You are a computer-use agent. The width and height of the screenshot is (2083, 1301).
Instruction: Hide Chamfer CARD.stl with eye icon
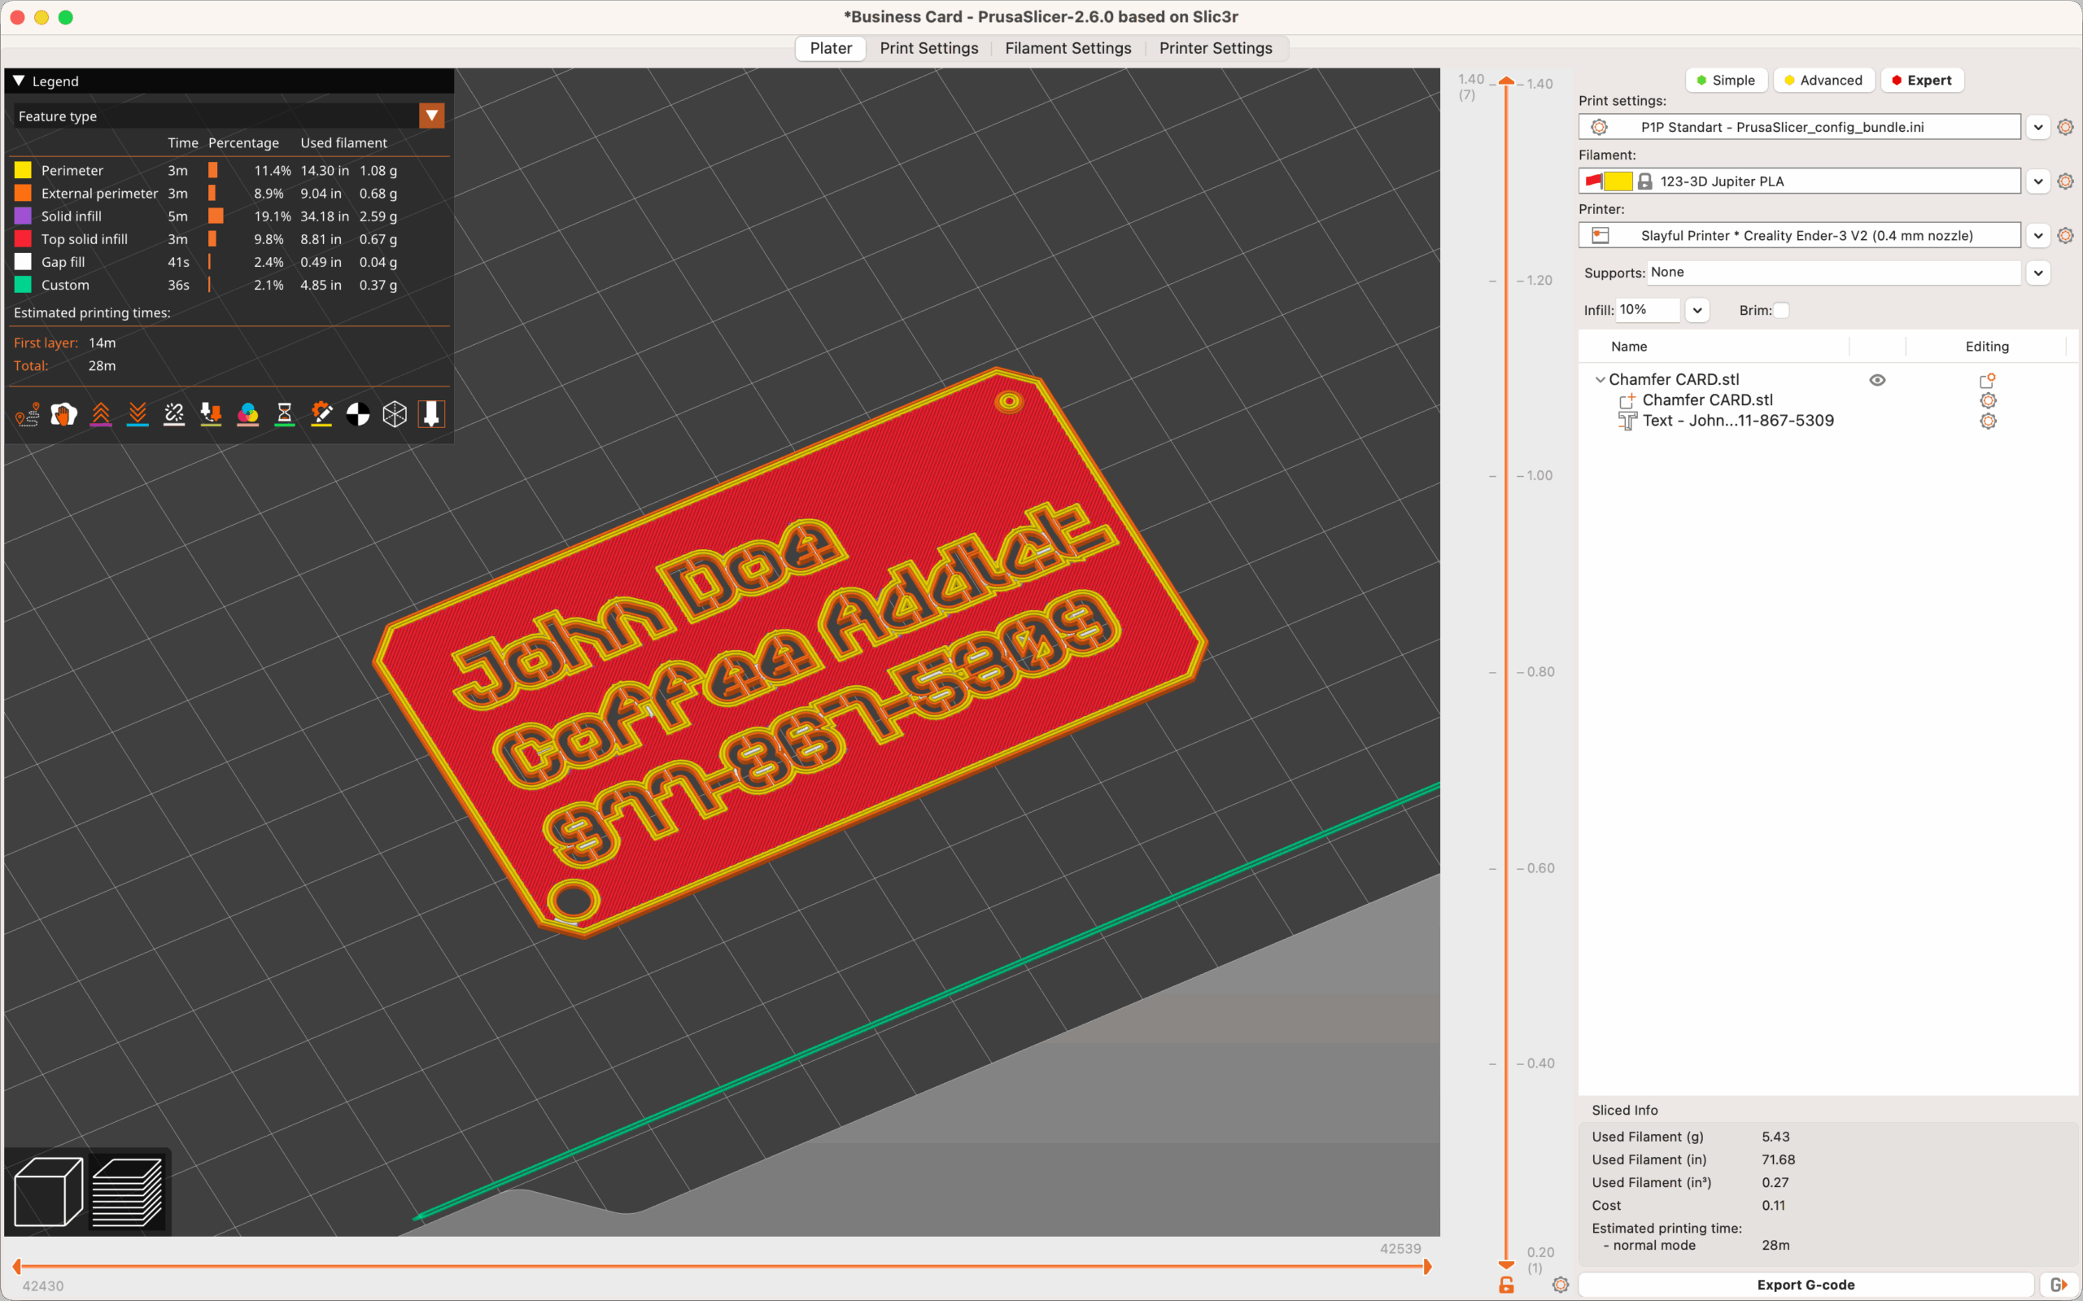click(1877, 380)
